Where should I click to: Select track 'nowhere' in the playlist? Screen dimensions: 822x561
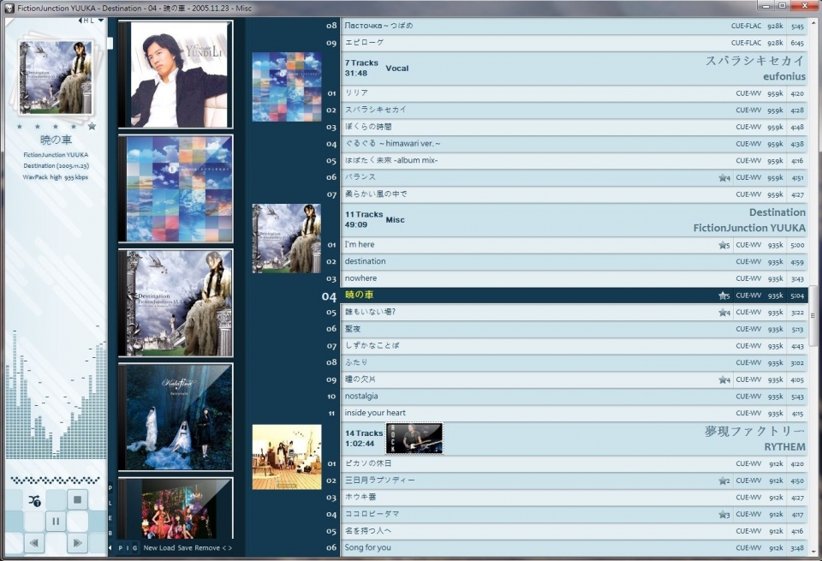point(574,278)
